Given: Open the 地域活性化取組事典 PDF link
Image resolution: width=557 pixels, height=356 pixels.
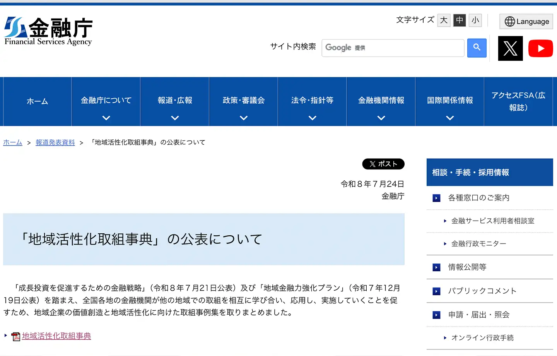Looking at the screenshot, I should point(56,336).
